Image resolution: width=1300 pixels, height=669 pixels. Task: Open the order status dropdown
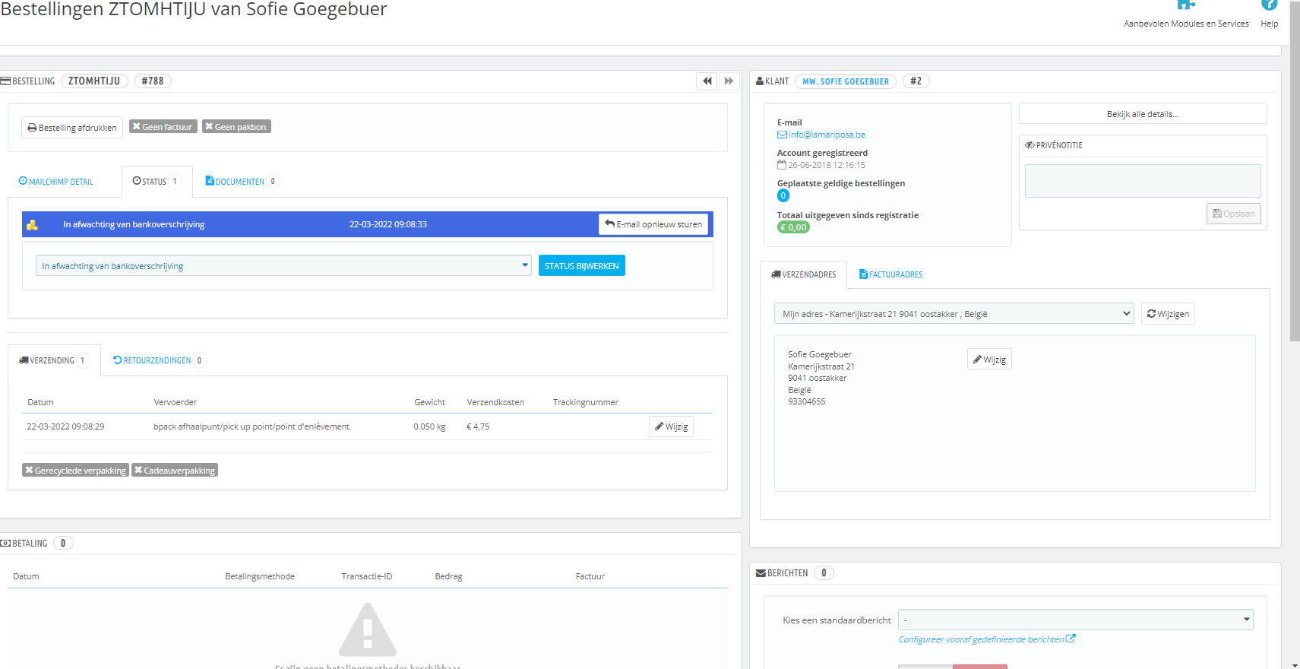pyautogui.click(x=283, y=266)
